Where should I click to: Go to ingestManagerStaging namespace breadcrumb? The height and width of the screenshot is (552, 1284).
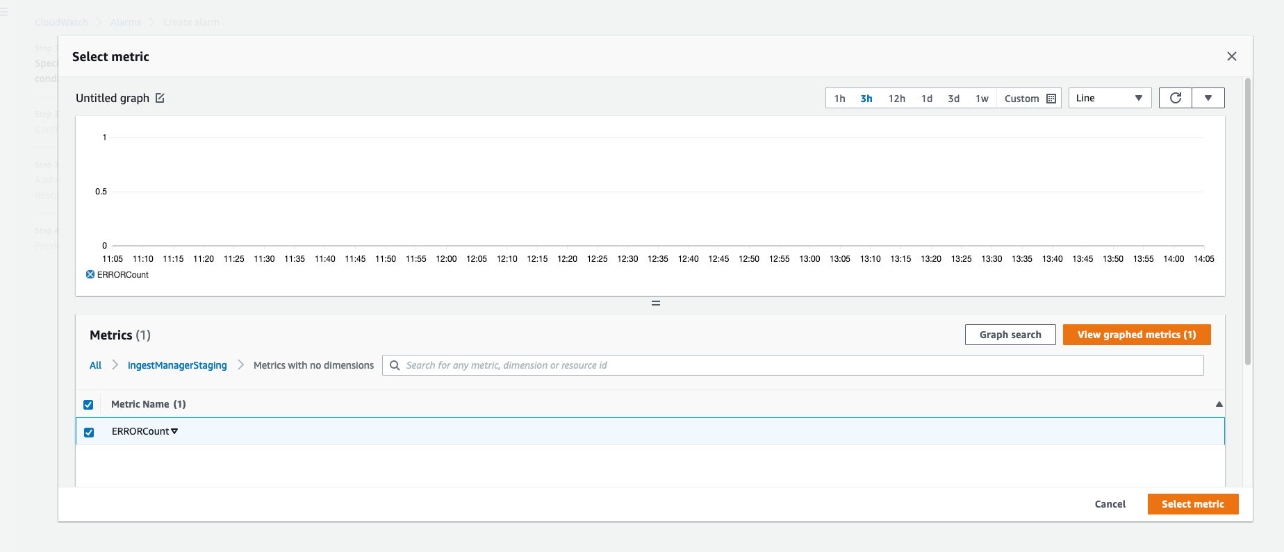click(177, 365)
